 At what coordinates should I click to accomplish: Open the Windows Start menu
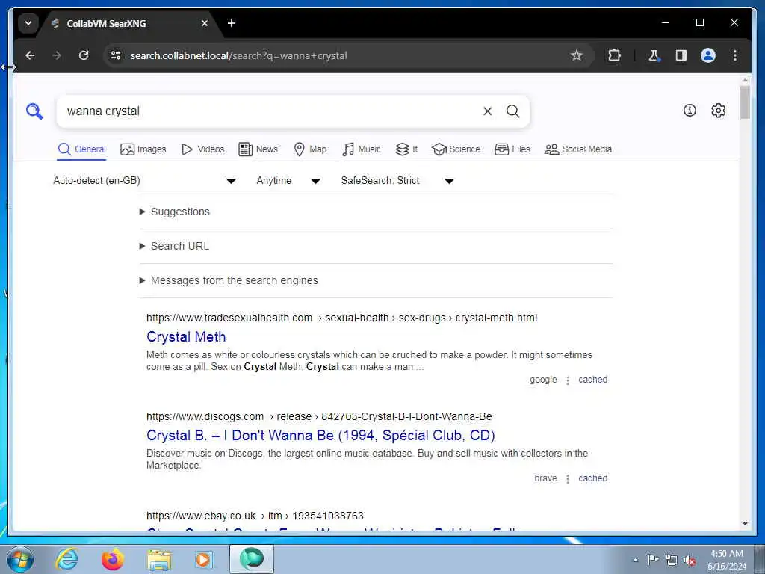[x=20, y=559]
